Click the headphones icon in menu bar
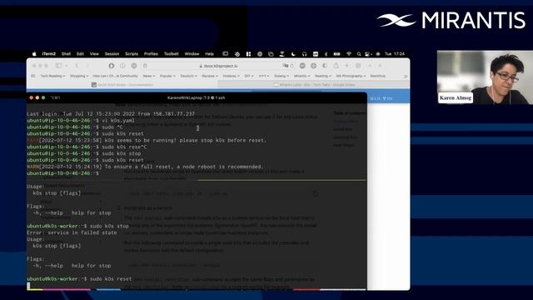This screenshot has width=533, height=300. (305, 54)
